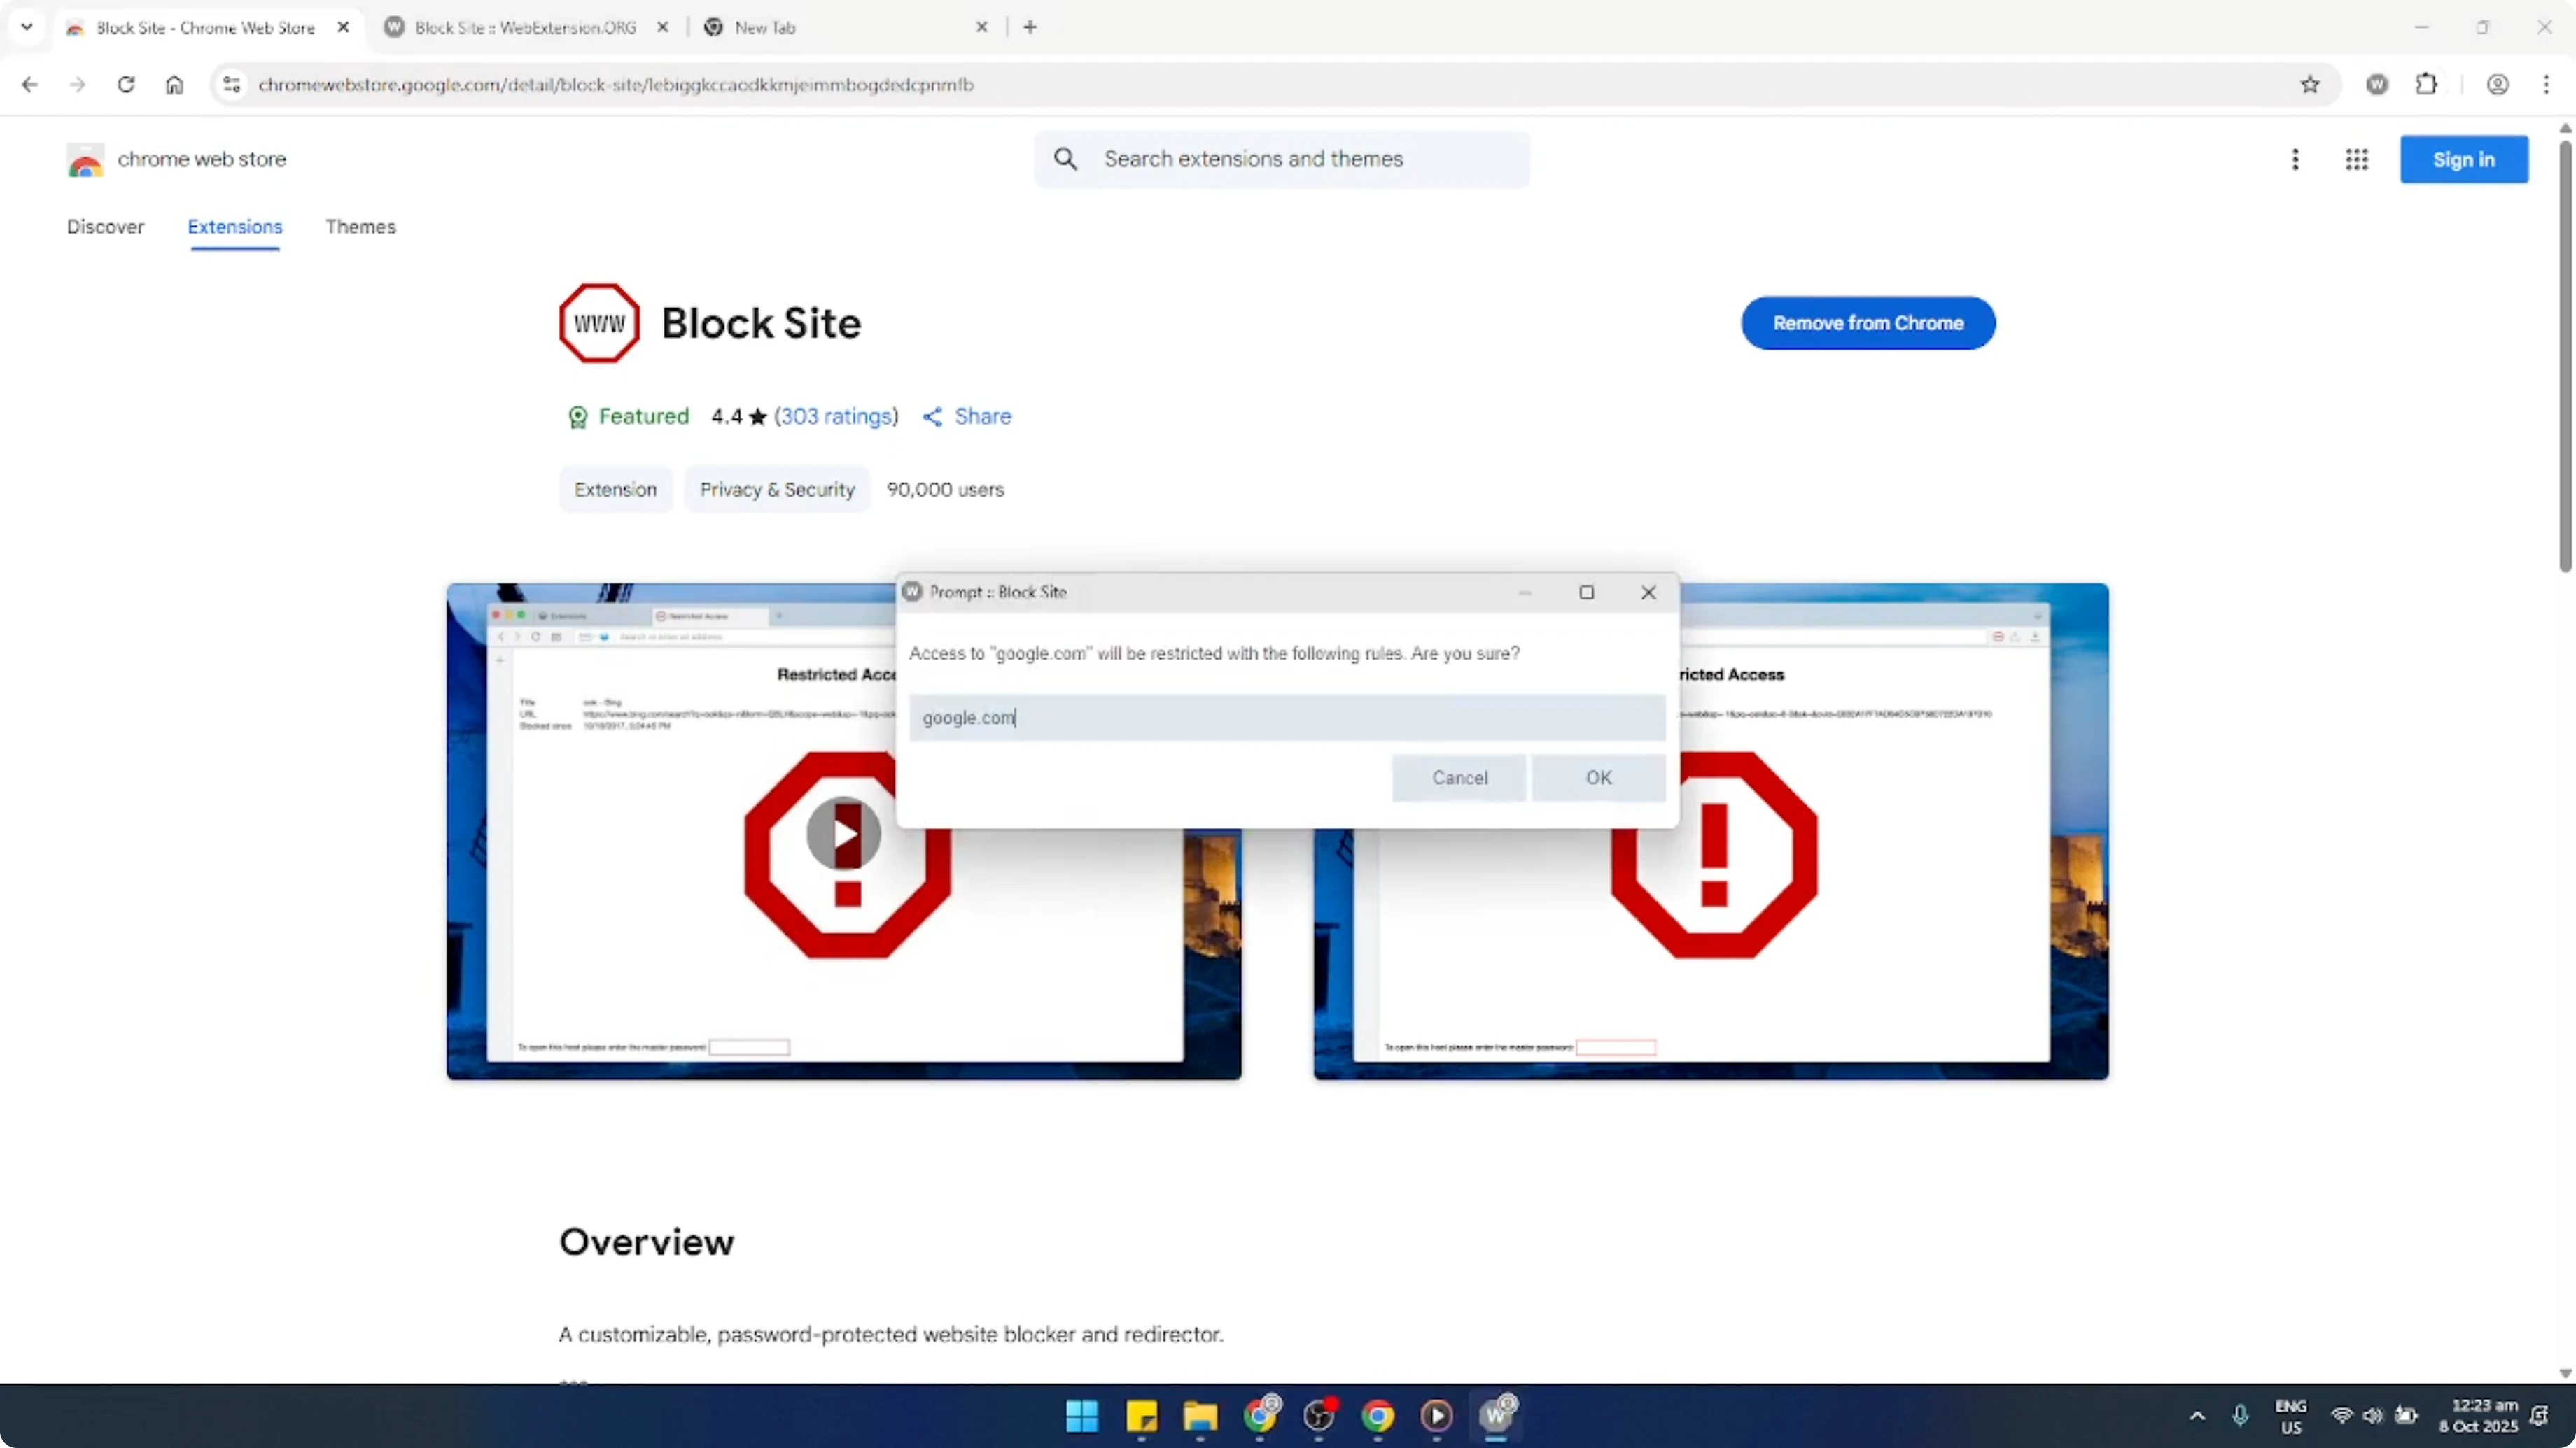Screen dimensions: 2576x1448
Task: Open Sticky Notes from the taskbar
Action: click(1141, 1416)
